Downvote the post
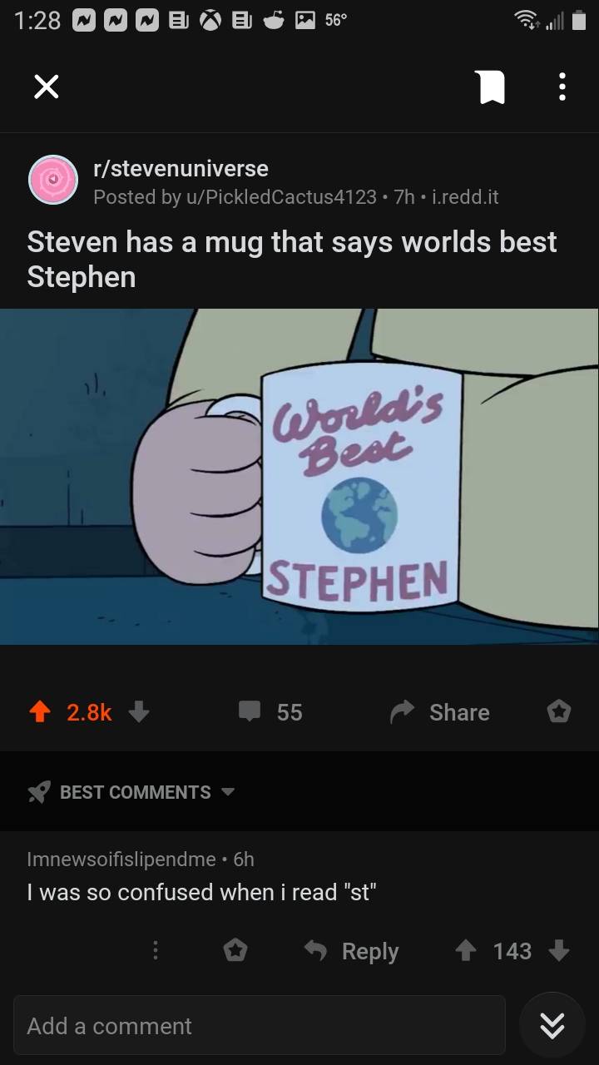This screenshot has height=1065, width=599. pos(140,711)
